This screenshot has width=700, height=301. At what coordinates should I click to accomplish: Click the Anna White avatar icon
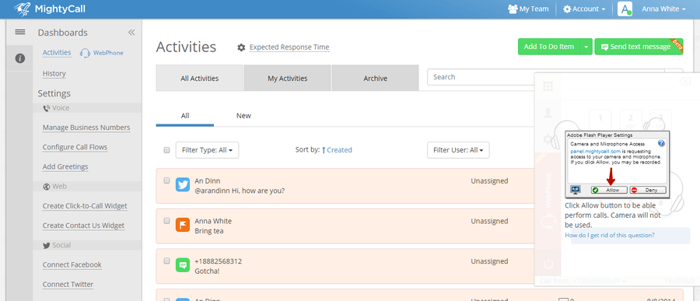[625, 9]
